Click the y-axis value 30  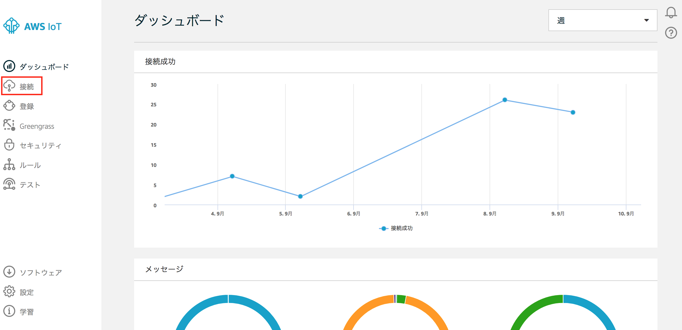pos(154,85)
